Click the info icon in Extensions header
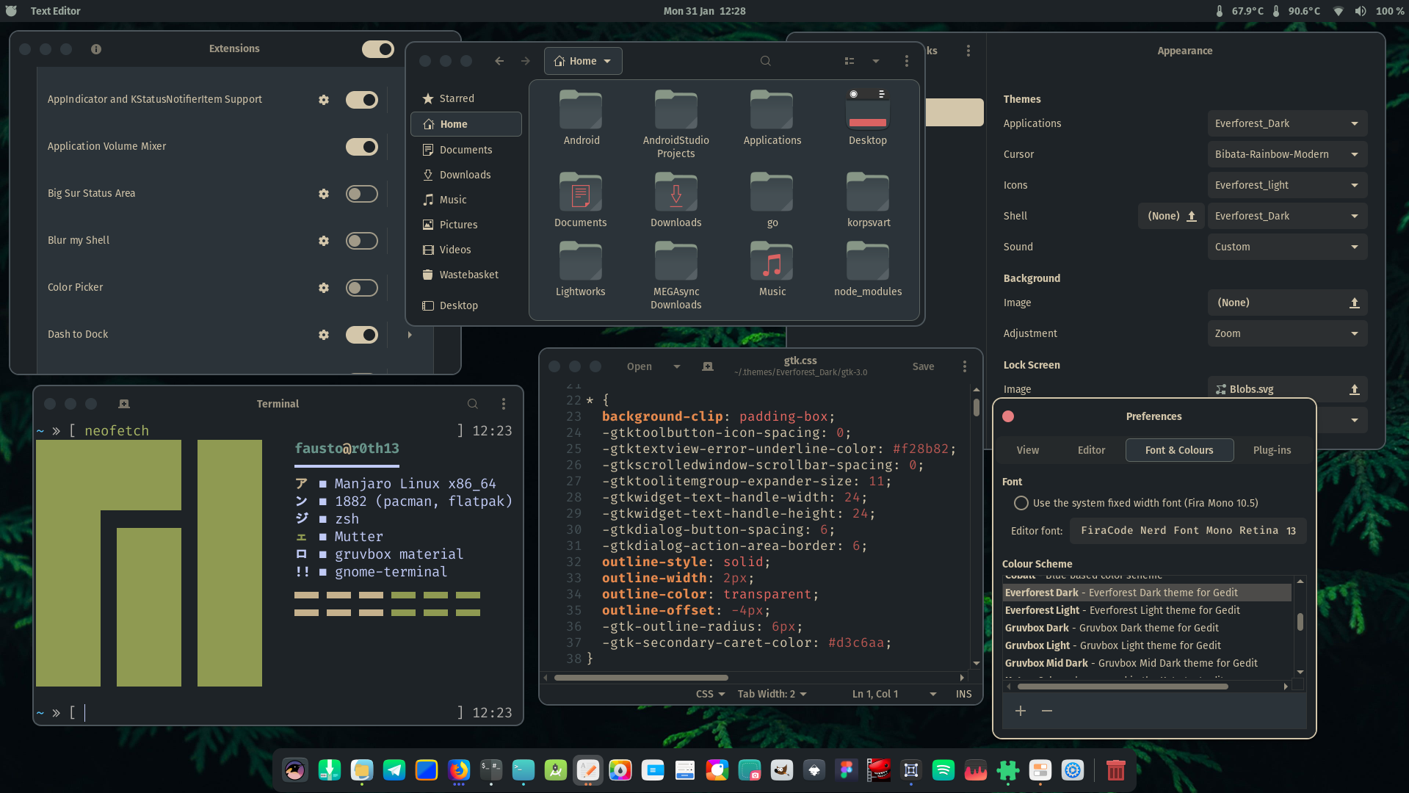1409x793 pixels. pos(96,49)
